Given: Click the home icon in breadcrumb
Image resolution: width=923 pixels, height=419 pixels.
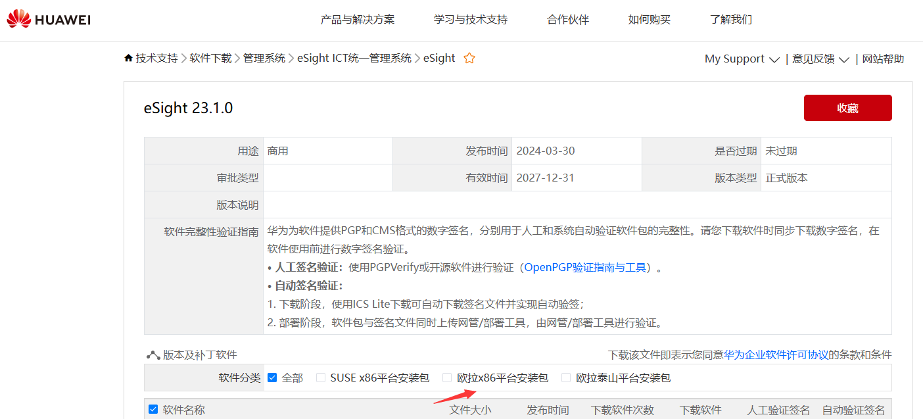Looking at the screenshot, I should coord(128,58).
